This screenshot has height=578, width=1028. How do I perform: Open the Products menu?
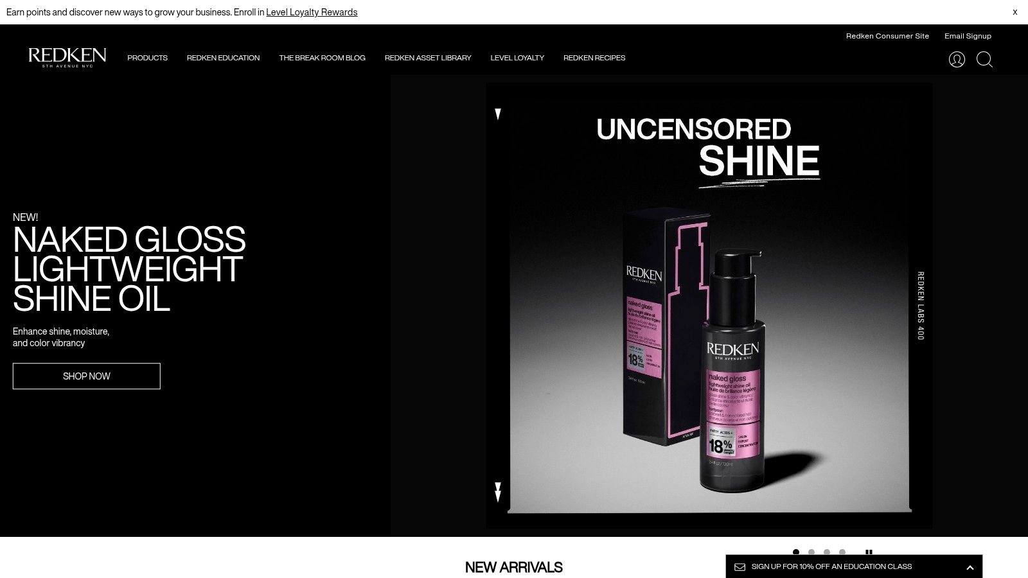tap(147, 58)
